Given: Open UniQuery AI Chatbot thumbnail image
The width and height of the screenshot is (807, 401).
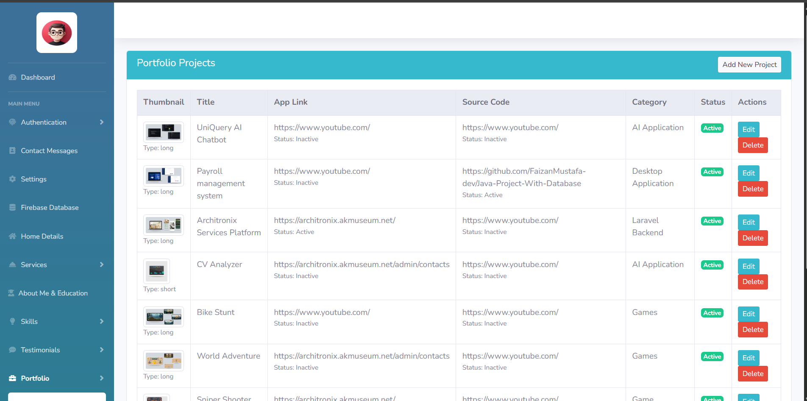Looking at the screenshot, I should 164,132.
